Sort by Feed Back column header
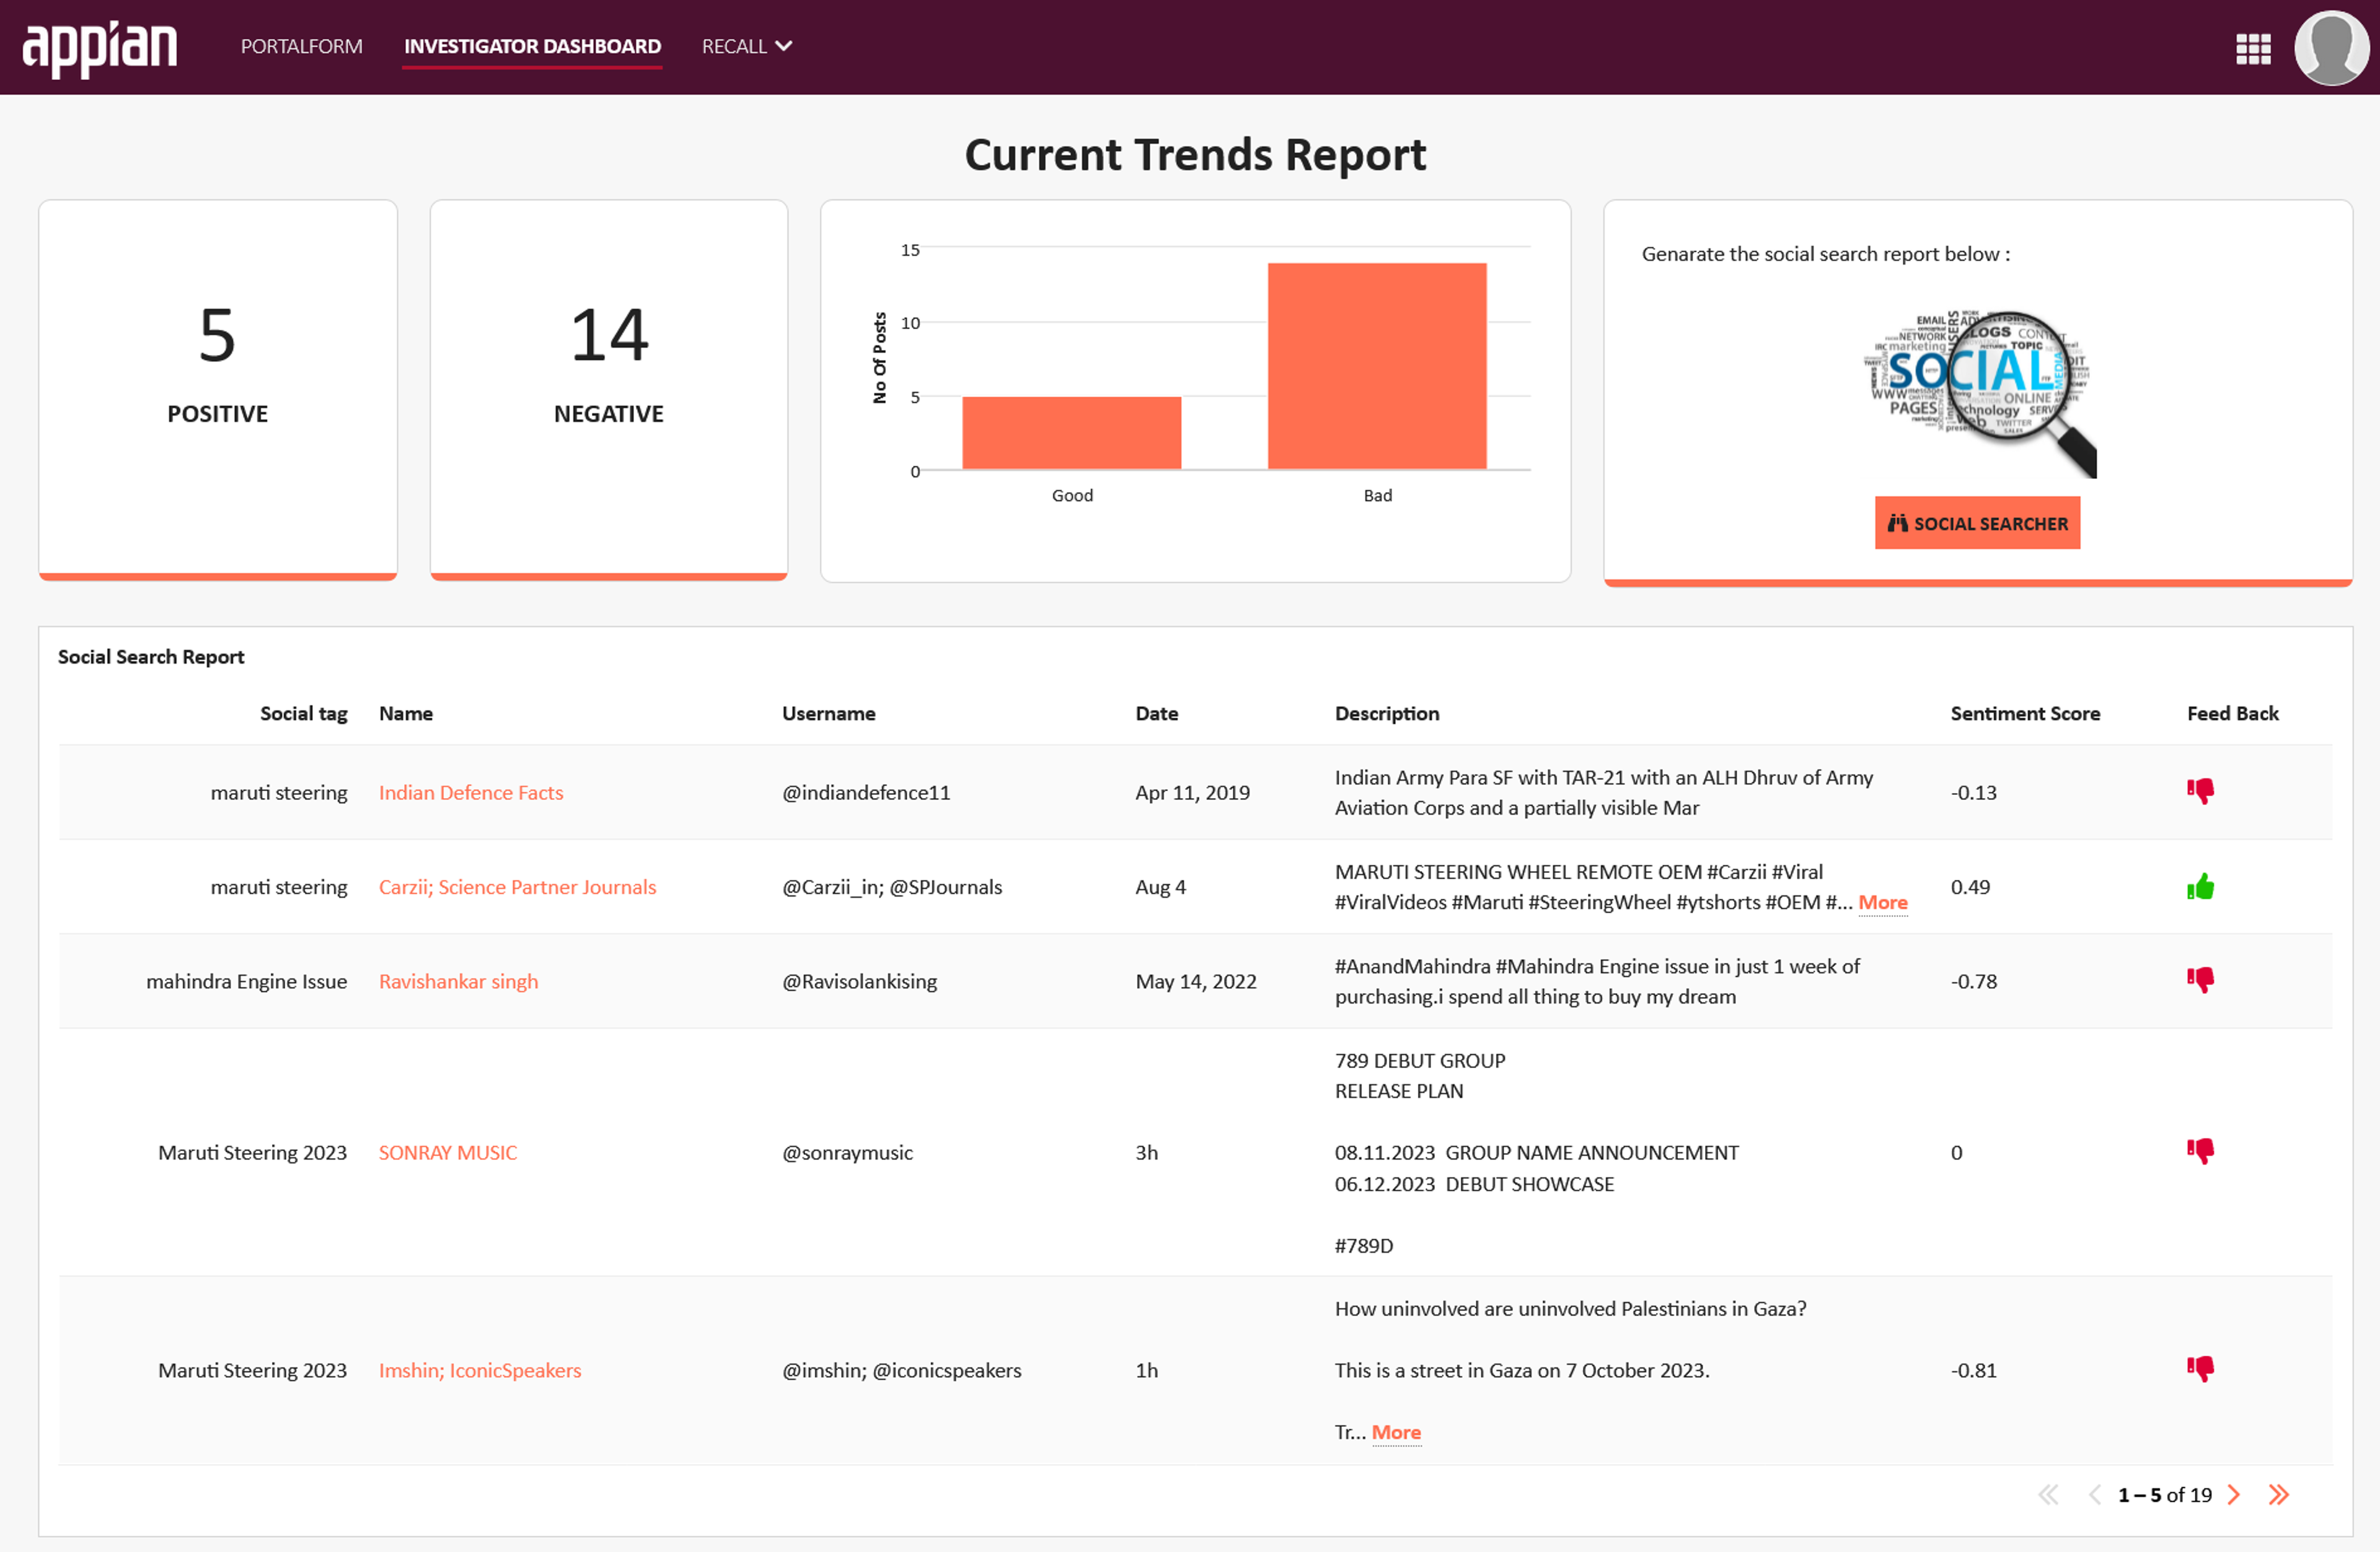 (x=2232, y=714)
